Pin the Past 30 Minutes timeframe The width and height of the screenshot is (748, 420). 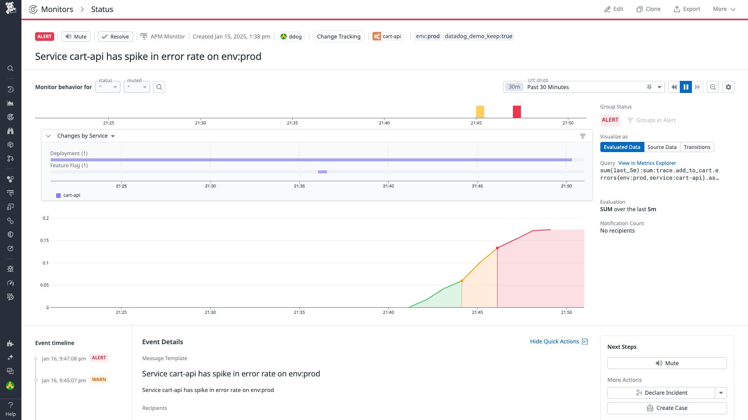[x=649, y=87]
